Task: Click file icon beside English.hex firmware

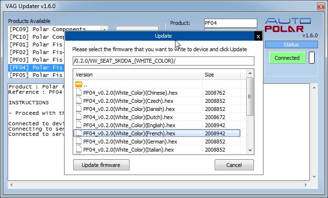Action: click(x=78, y=125)
